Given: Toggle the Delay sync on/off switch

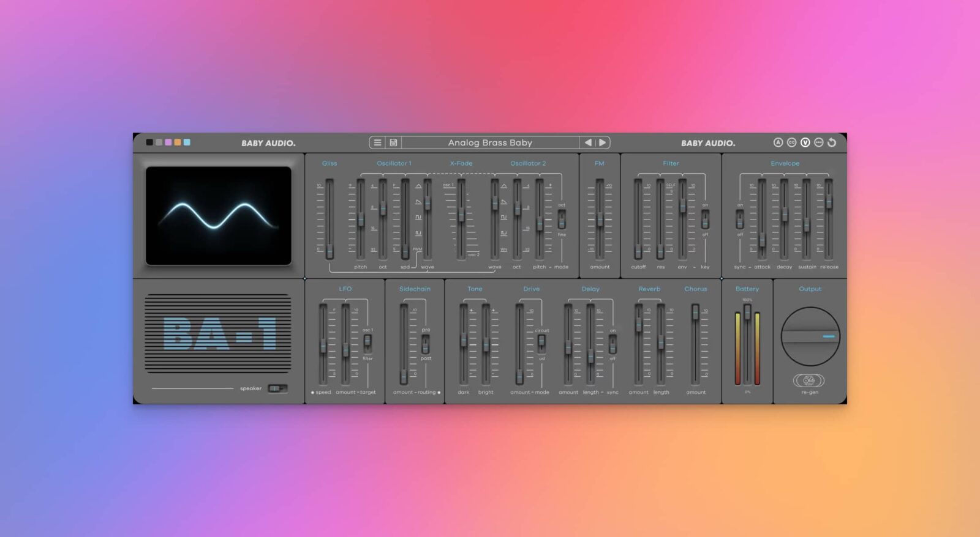Looking at the screenshot, I should 612,344.
